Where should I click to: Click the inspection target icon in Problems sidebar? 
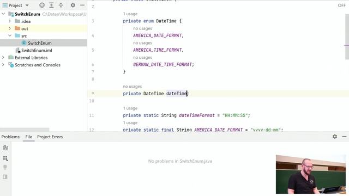[x=5, y=148]
